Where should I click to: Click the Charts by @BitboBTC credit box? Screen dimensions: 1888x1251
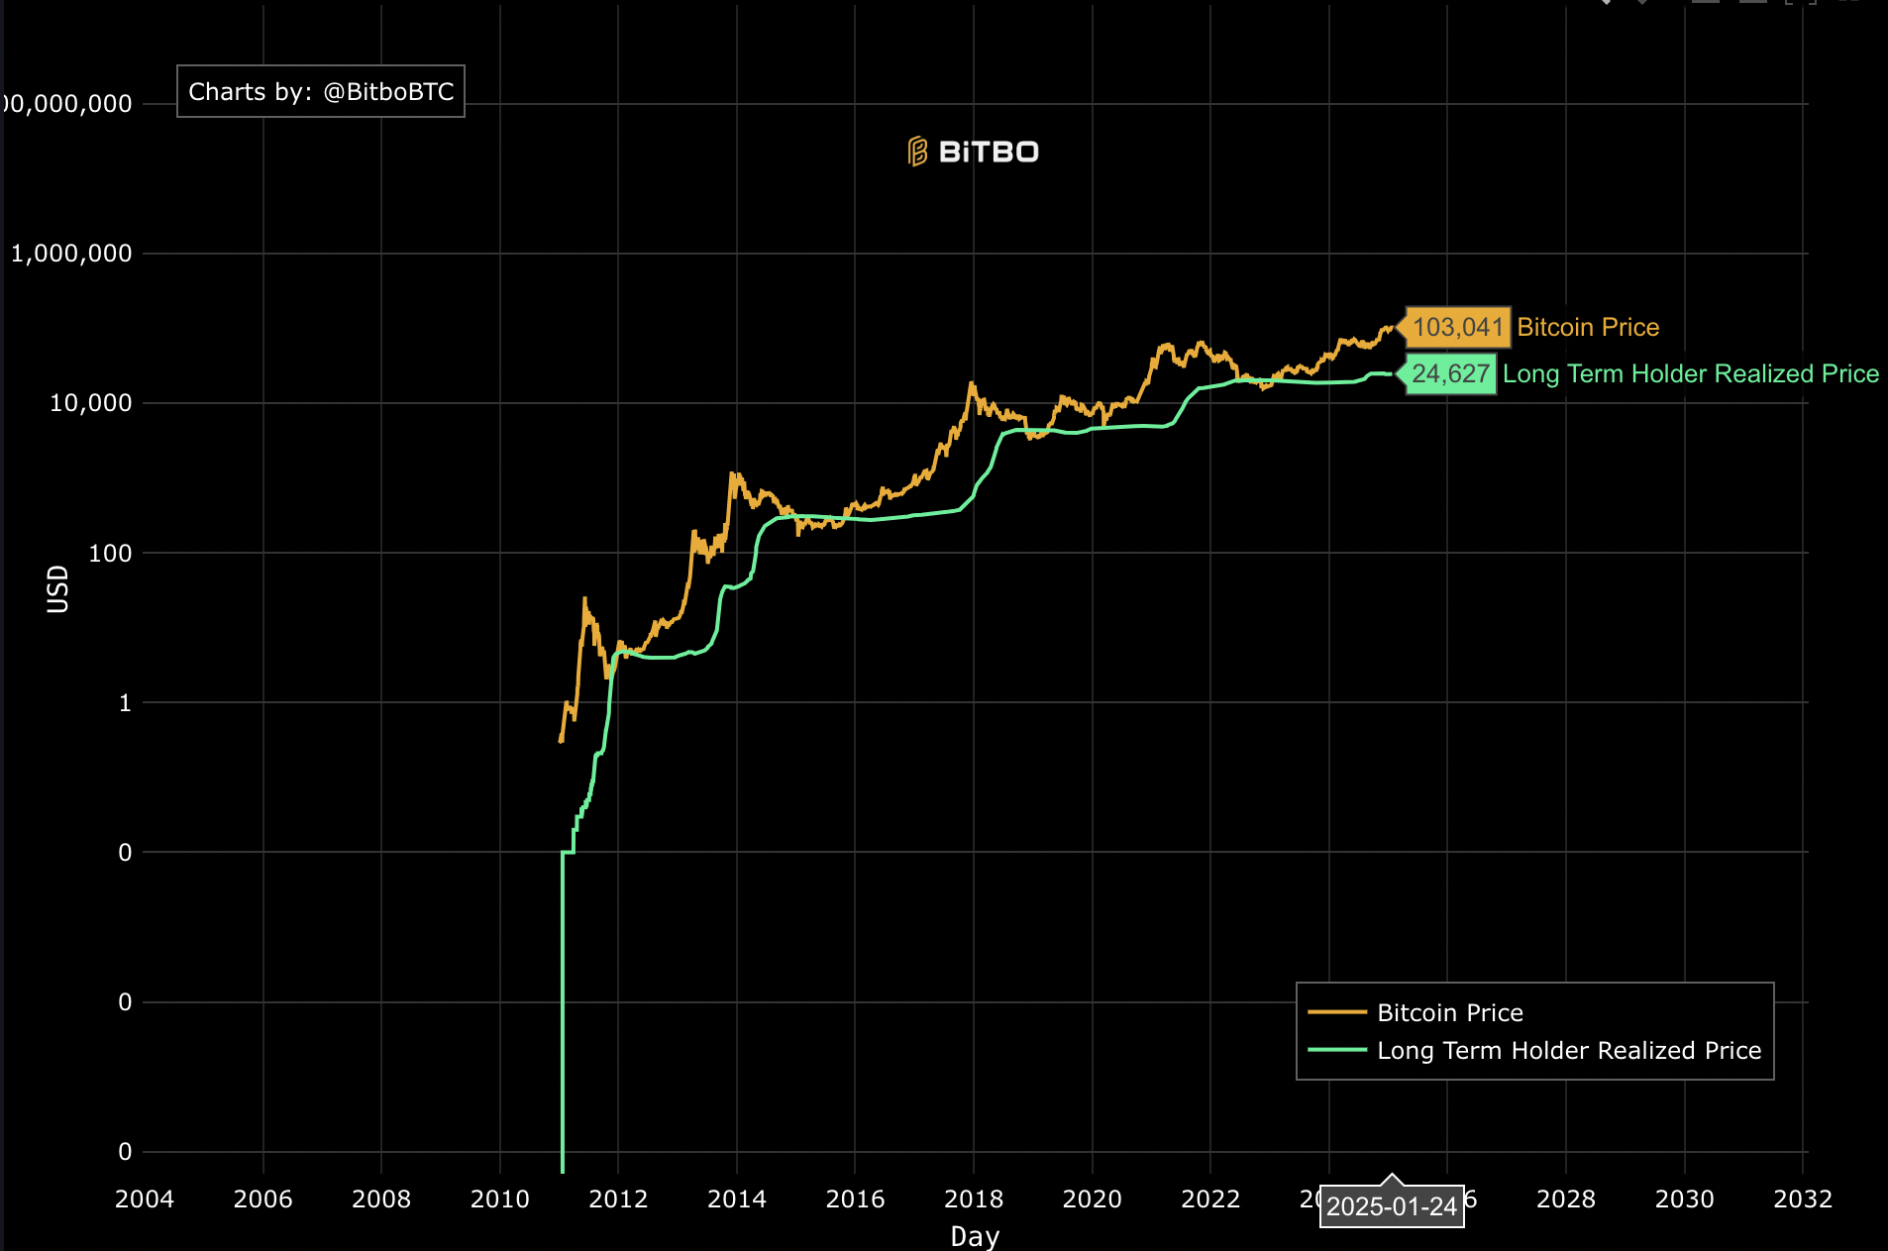(321, 92)
